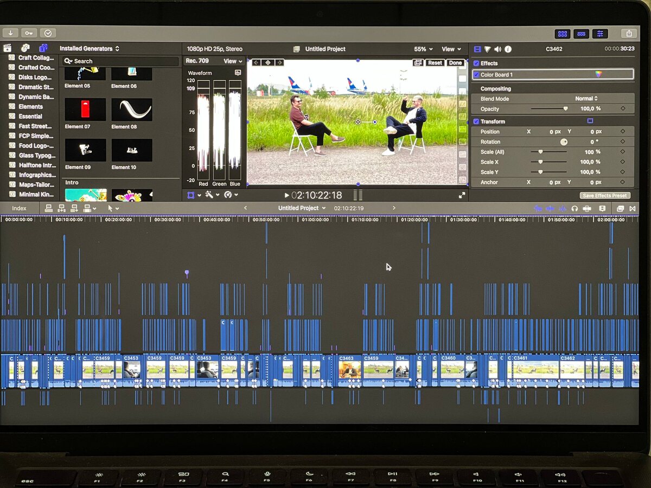Show the Photos and Audio sidebar
The width and height of the screenshot is (651, 488).
[x=25, y=48]
